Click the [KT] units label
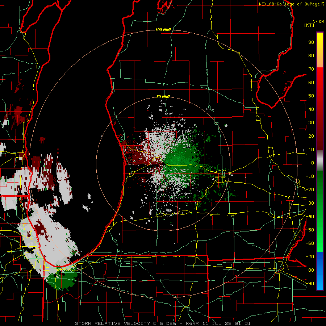This screenshot has height=326, width=326. click(x=309, y=25)
